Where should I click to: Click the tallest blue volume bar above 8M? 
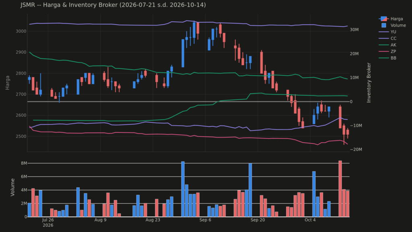[183, 189]
